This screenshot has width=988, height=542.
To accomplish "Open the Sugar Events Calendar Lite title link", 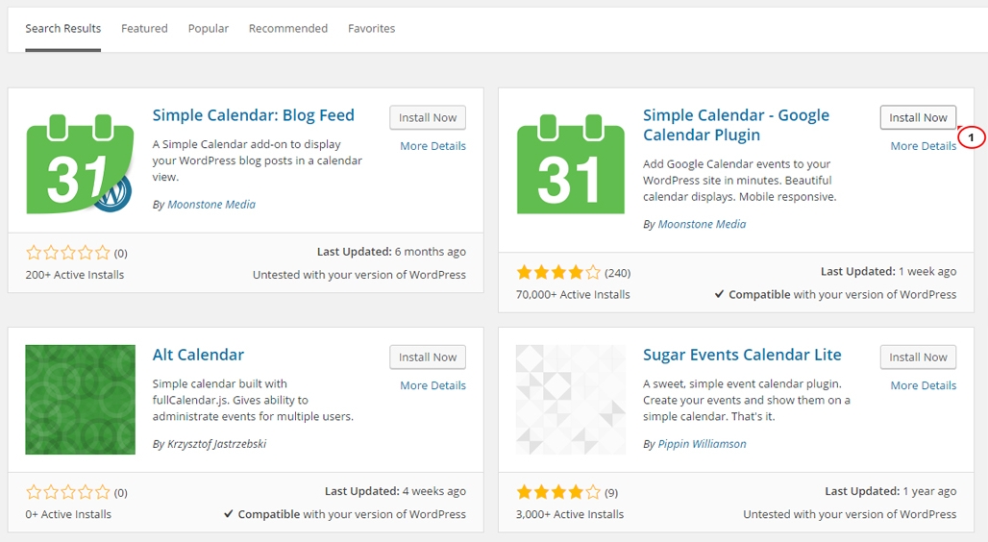I will coord(742,355).
